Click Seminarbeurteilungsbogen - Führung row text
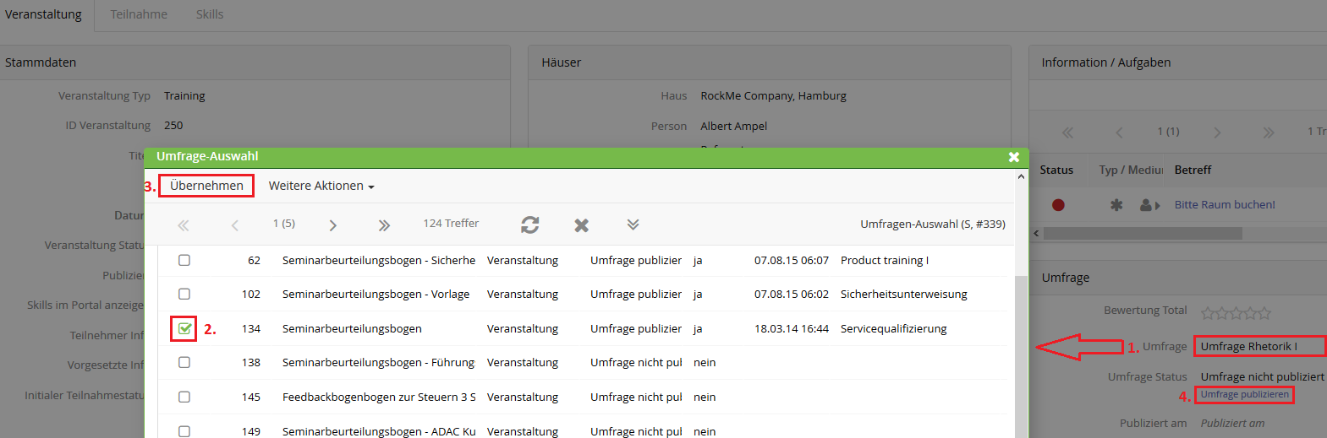The image size is (1327, 438). coord(379,362)
